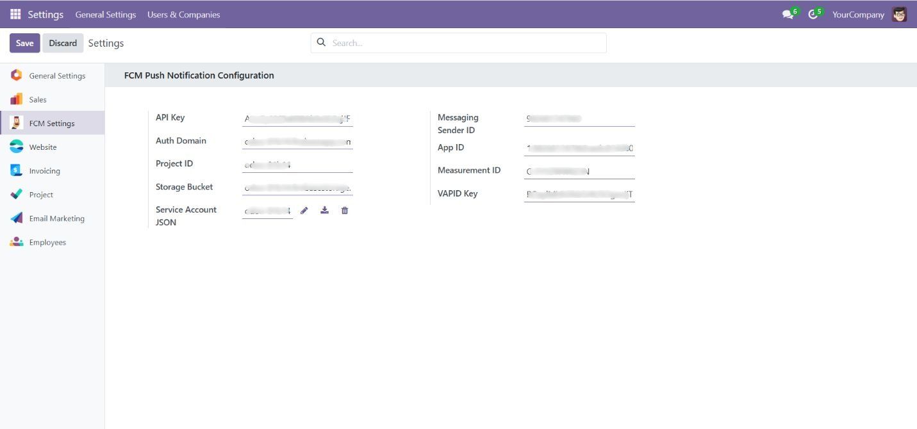Click inside the Search field
The image size is (917, 429).
click(458, 42)
